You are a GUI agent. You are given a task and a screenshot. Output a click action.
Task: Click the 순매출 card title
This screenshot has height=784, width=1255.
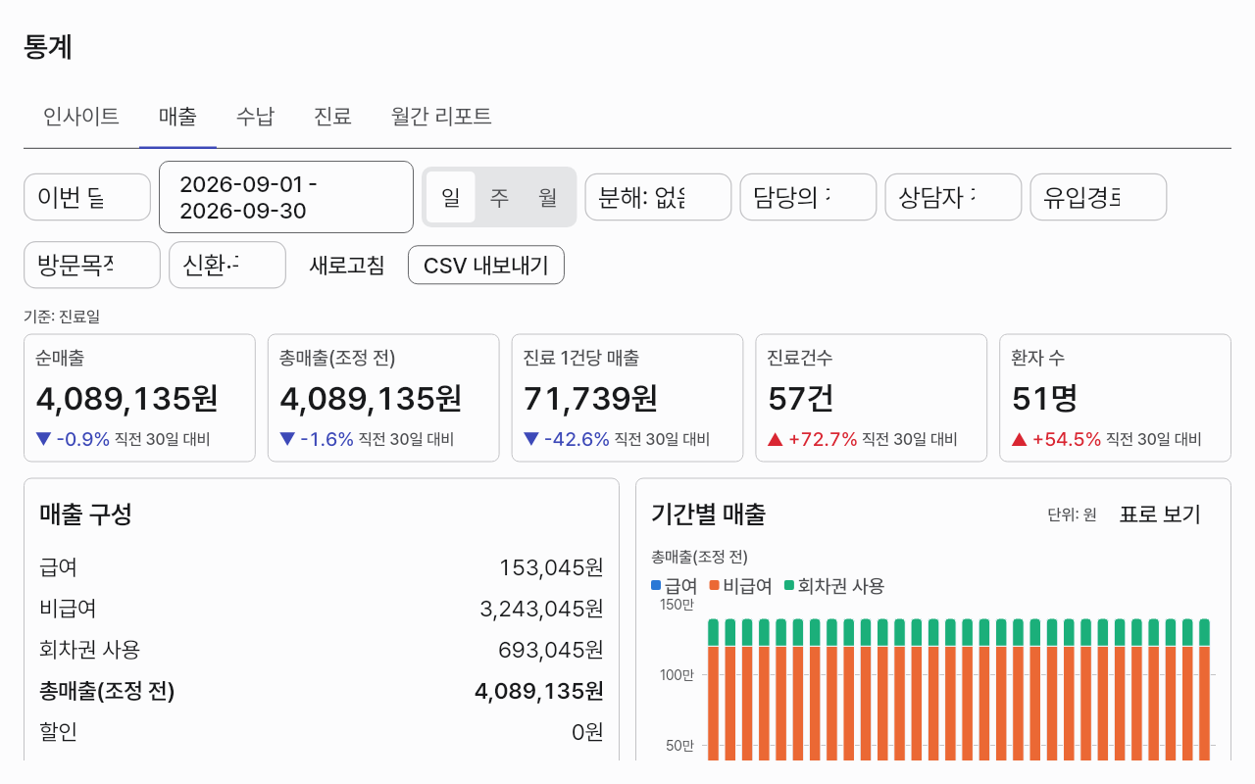[60, 359]
